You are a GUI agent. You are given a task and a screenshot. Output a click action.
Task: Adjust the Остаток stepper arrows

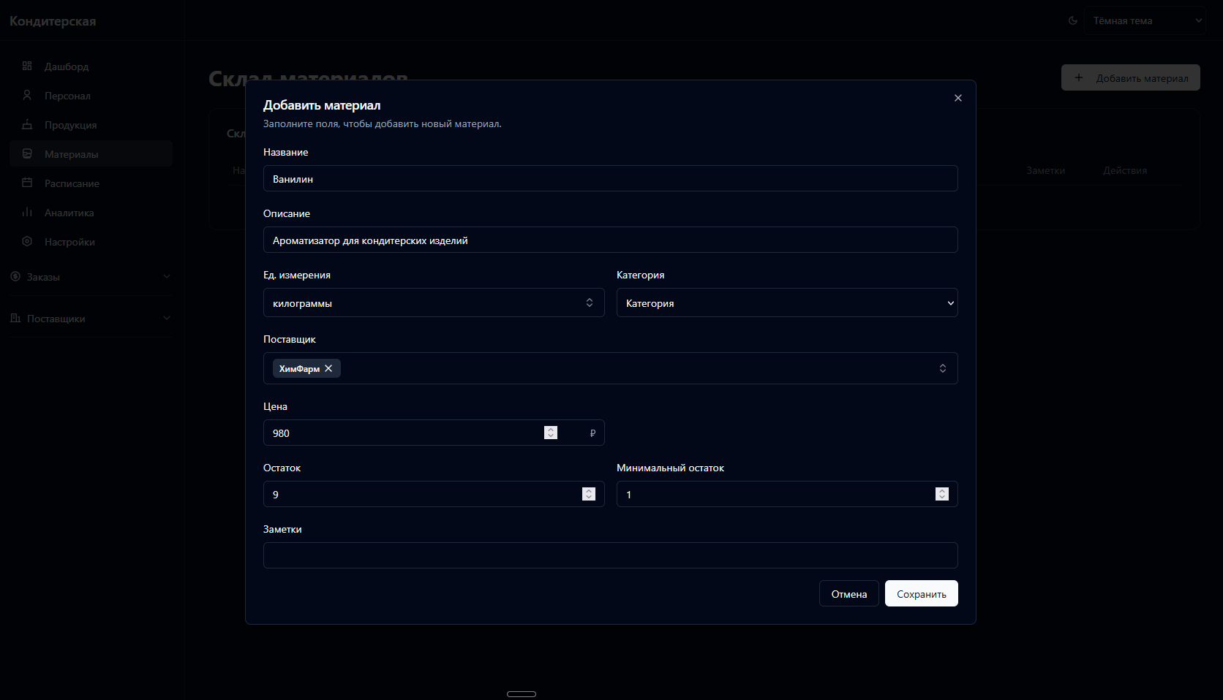pyautogui.click(x=589, y=494)
